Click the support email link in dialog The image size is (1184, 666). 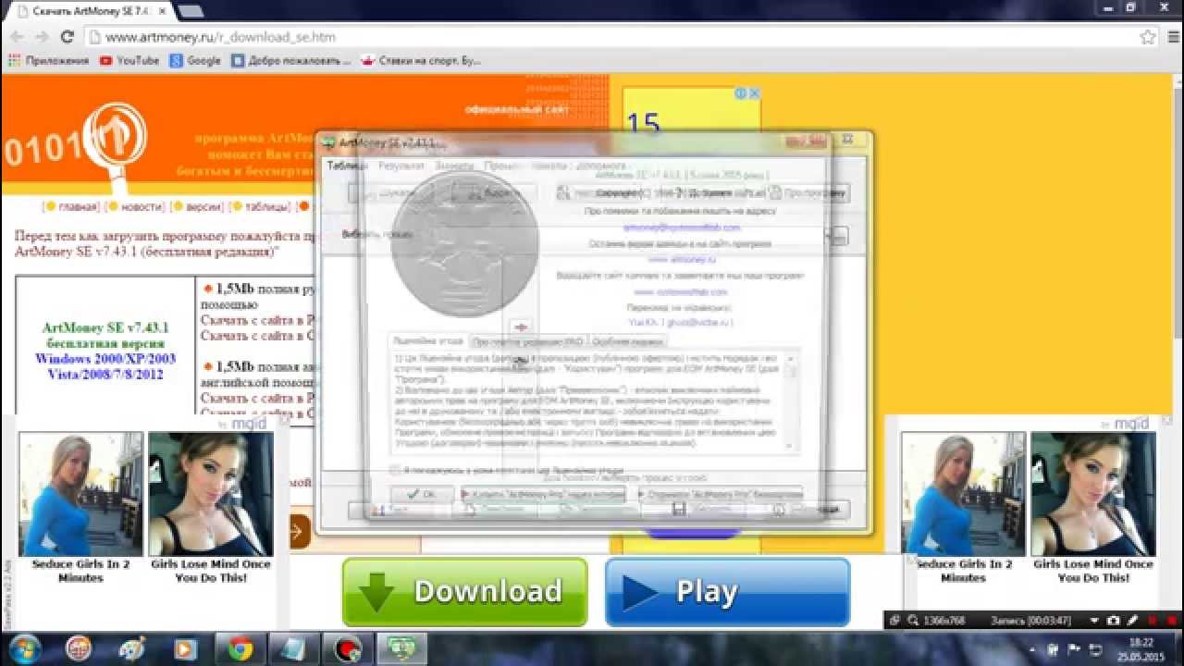point(682,227)
